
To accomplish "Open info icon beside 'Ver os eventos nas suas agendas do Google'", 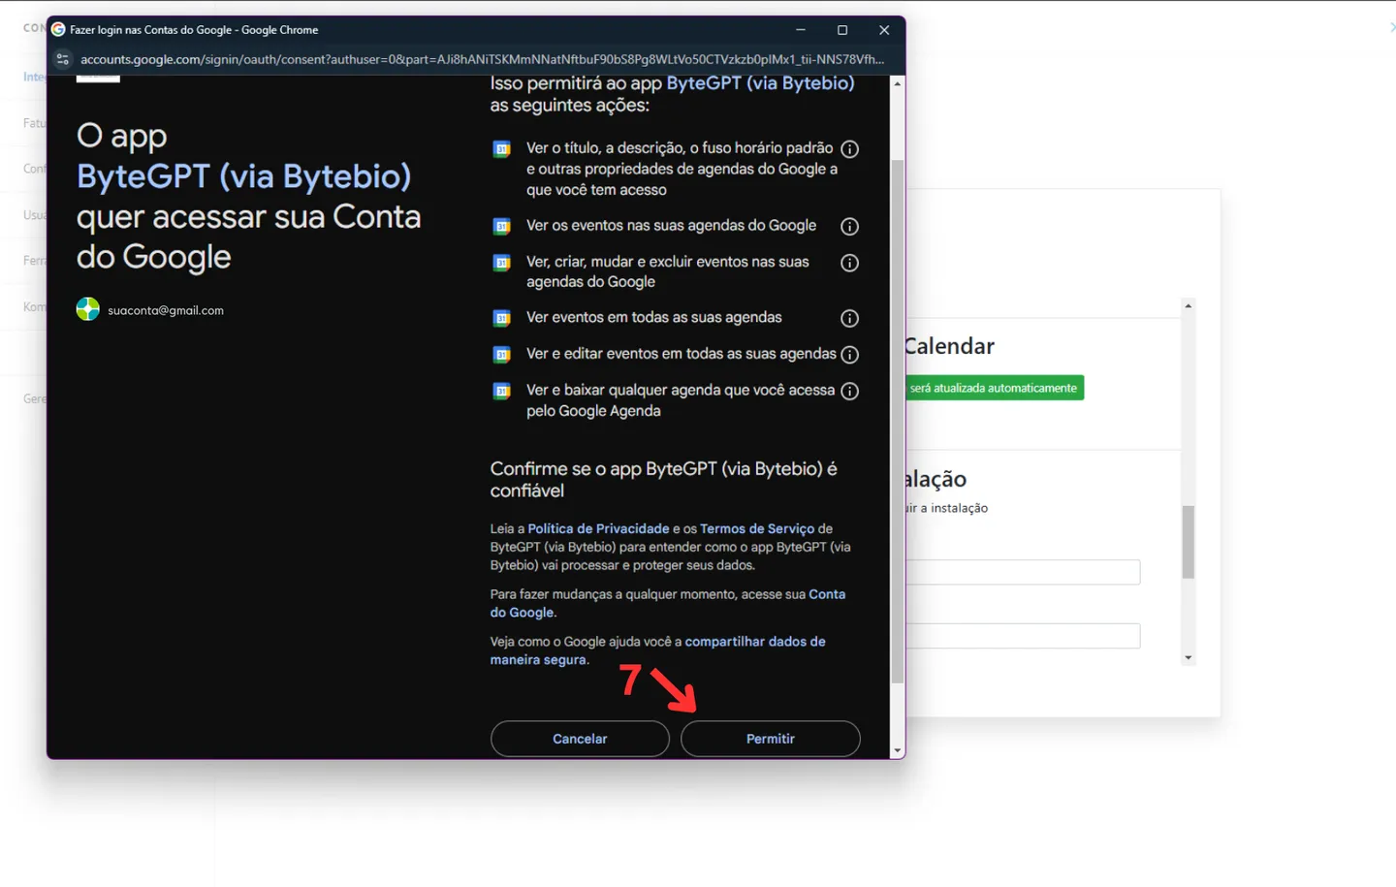I will coord(849,227).
